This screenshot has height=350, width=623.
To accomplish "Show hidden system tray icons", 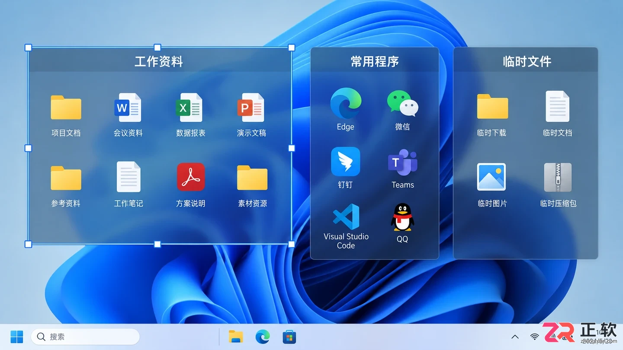I will (x=515, y=337).
